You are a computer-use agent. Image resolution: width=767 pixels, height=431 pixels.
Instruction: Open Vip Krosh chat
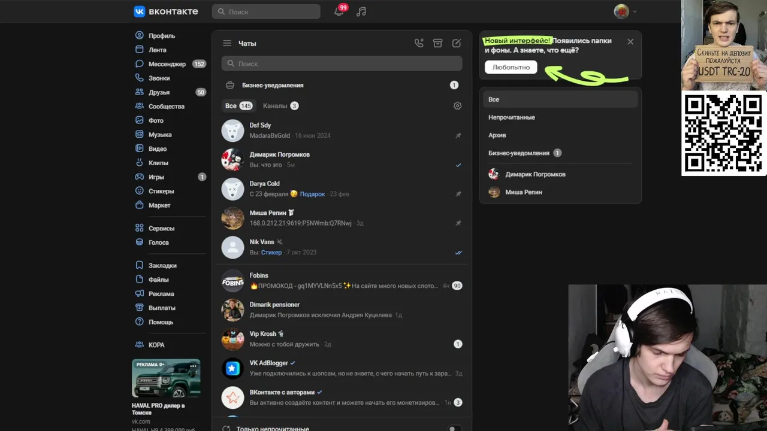coord(342,339)
